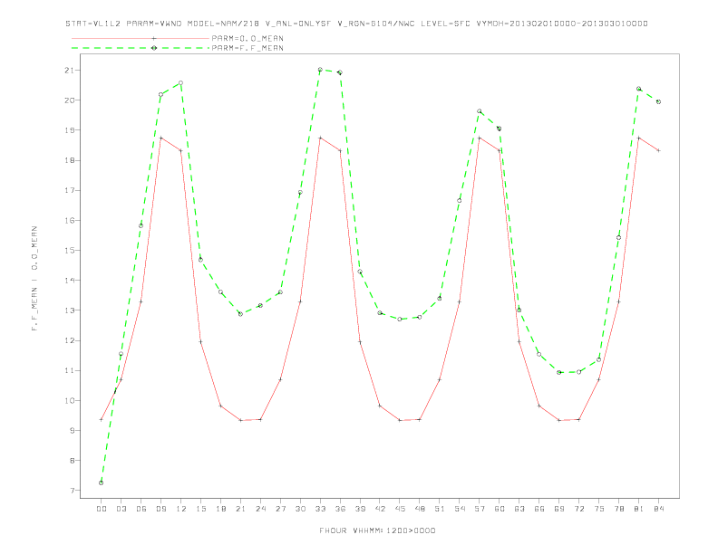This screenshot has height=554, width=718.
Task: Select the PARM=O.O_MEAN legend label
Action: pos(247,38)
